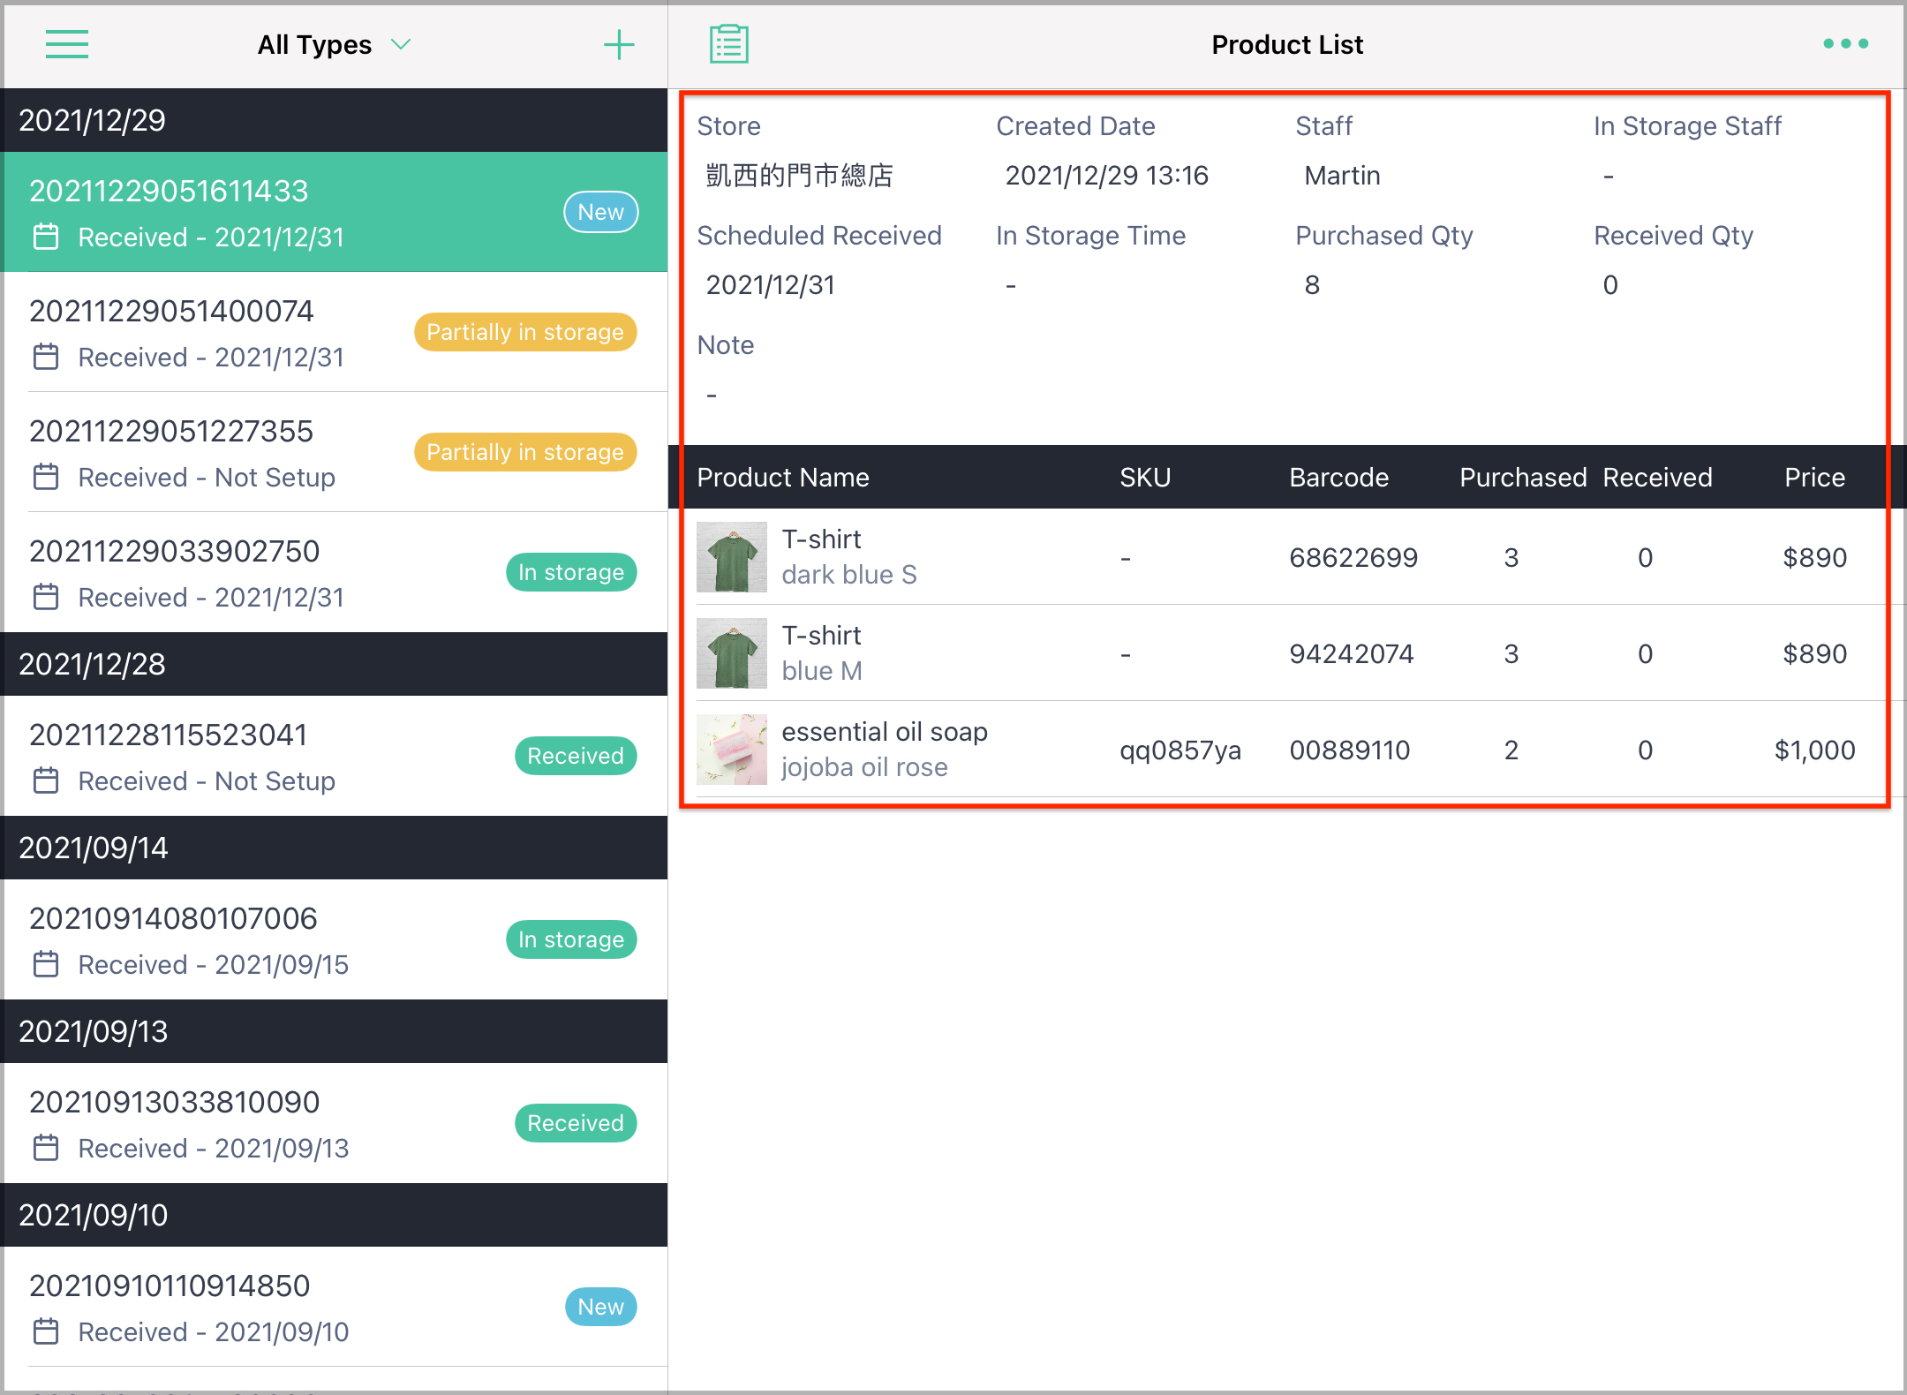The image size is (1907, 1395).
Task: Click calendar icon on order 20210910110914850
Action: [46, 1331]
